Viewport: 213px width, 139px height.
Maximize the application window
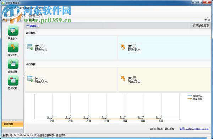tap(200, 2)
